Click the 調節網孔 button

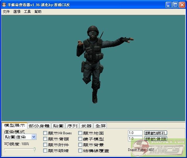(156, 133)
